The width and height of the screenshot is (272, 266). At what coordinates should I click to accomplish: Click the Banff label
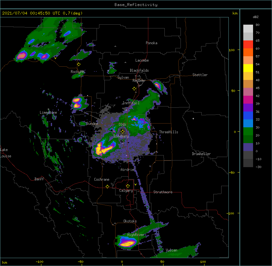pyautogui.click(x=39, y=179)
